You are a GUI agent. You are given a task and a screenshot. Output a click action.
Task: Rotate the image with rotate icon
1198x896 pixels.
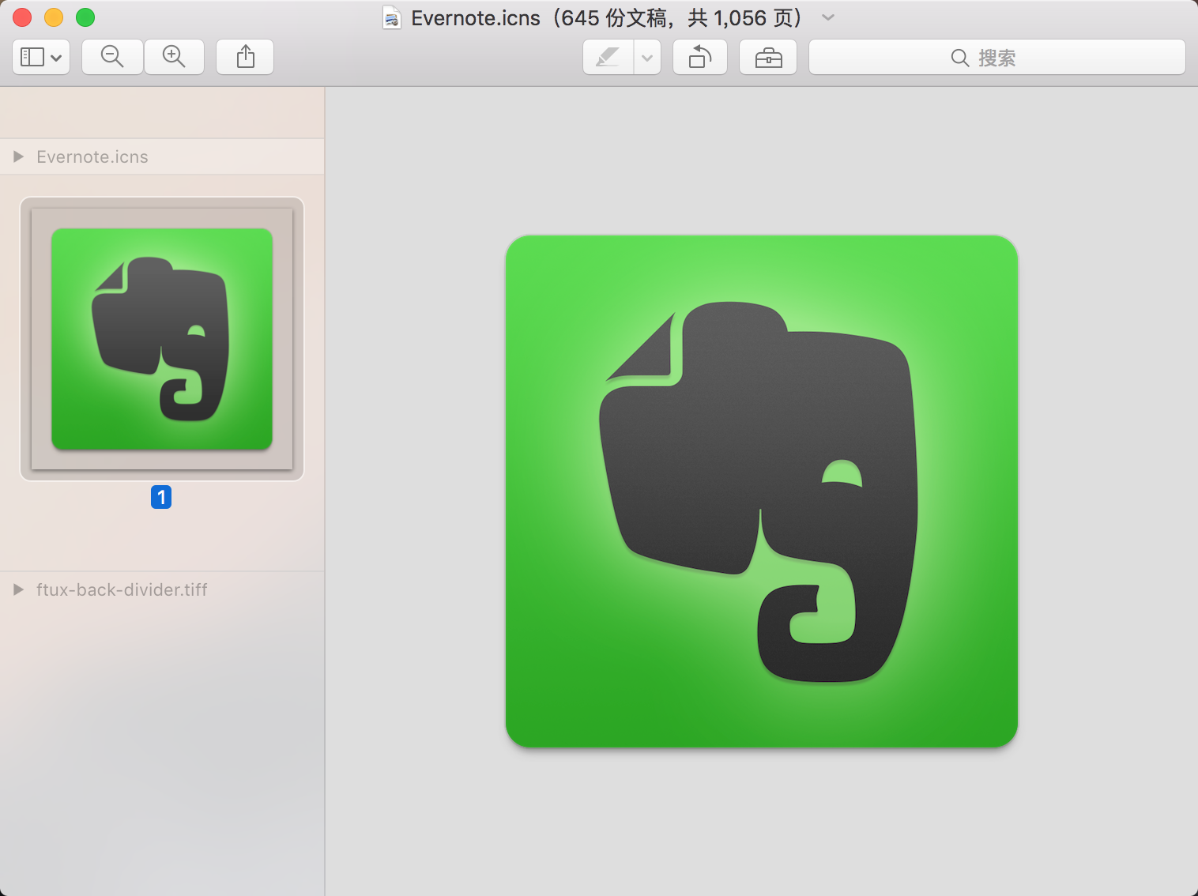[x=700, y=57]
